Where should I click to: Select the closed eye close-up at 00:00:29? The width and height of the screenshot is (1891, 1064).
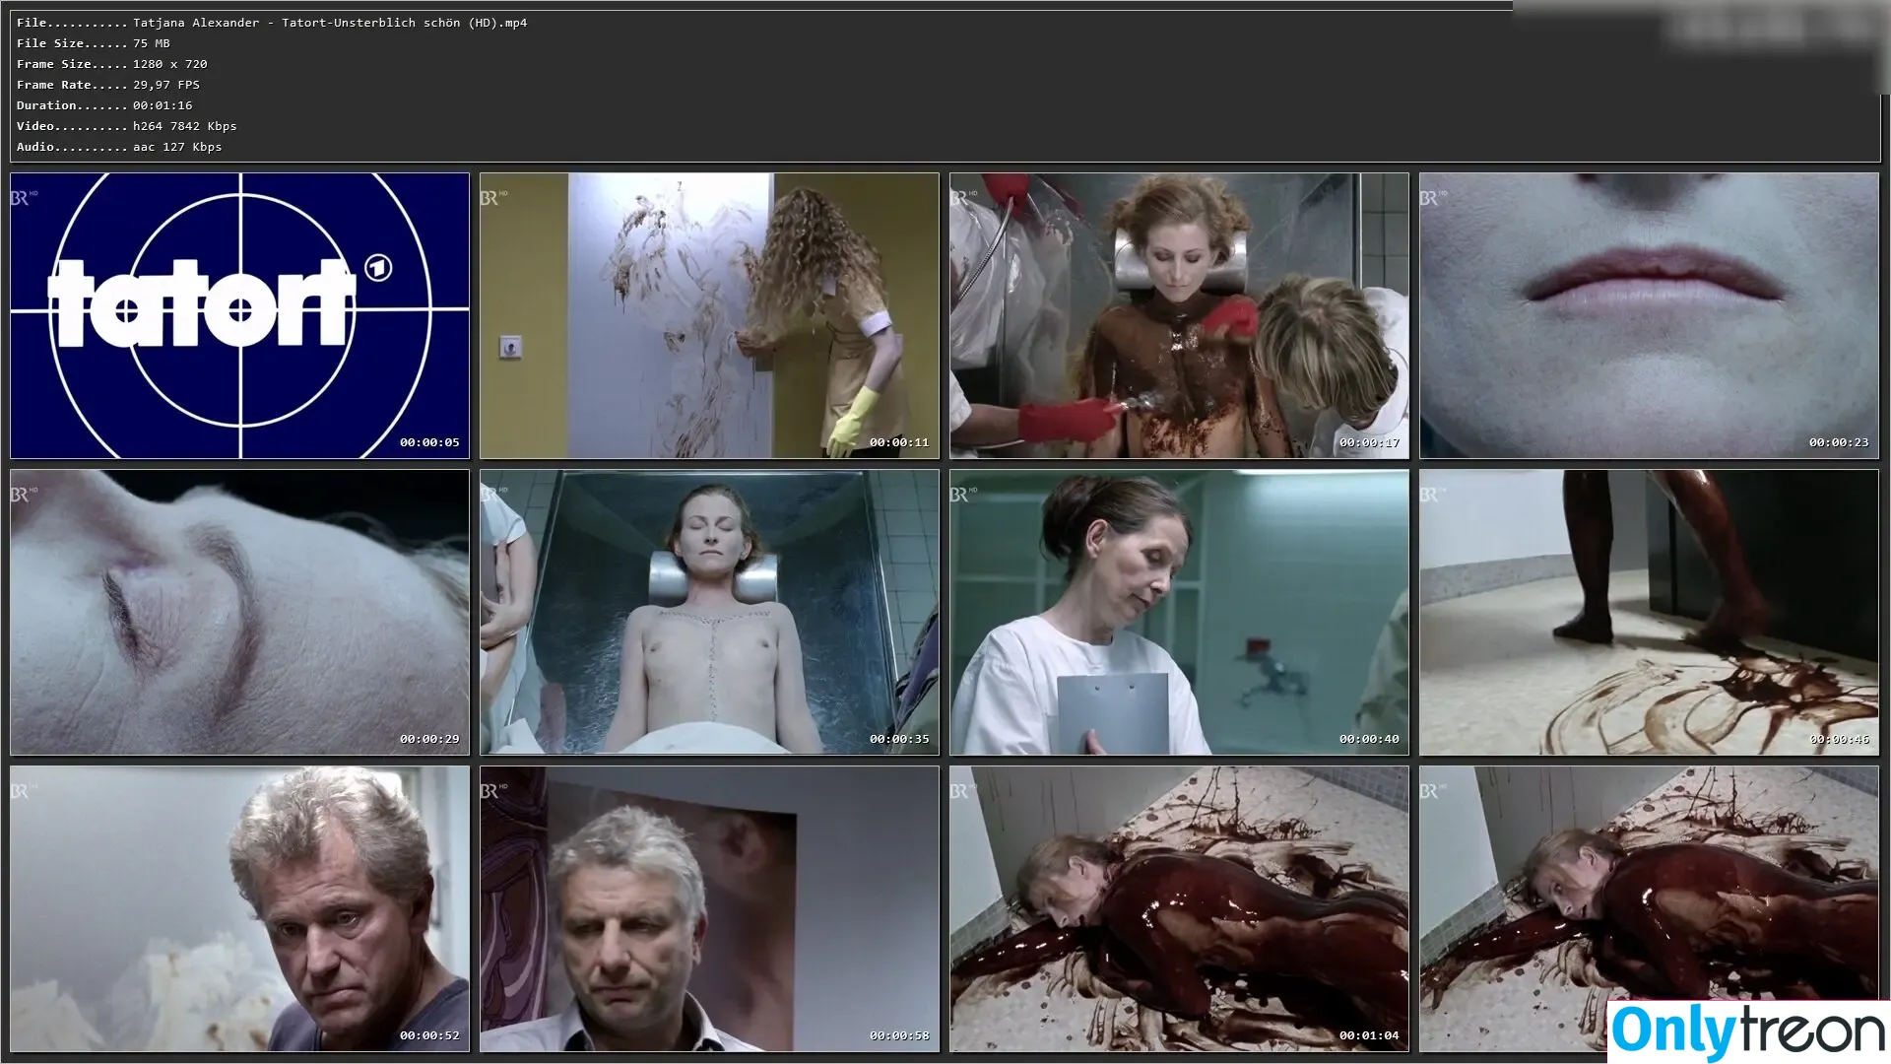point(239,613)
